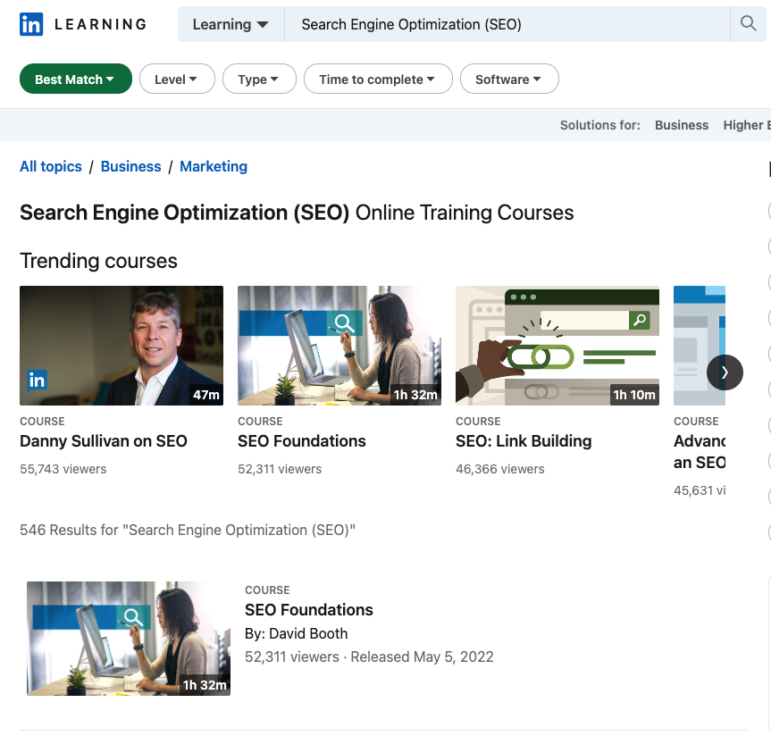Open SEO: Link Building course title
Viewport: 771px width, 736px height.
[524, 441]
